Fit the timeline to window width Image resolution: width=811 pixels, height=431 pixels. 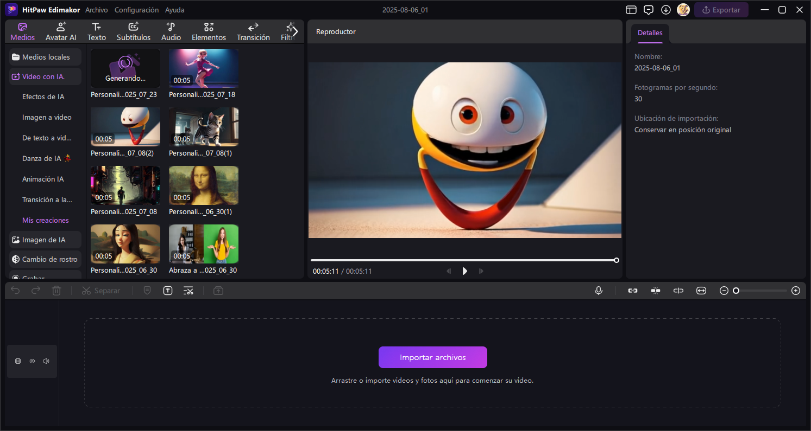click(x=701, y=291)
